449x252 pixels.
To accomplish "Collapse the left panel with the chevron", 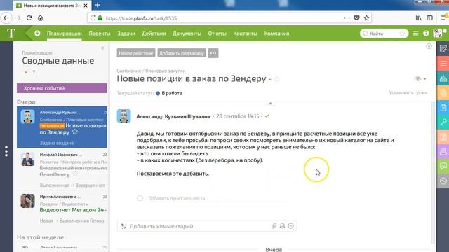I will coord(102,48).
